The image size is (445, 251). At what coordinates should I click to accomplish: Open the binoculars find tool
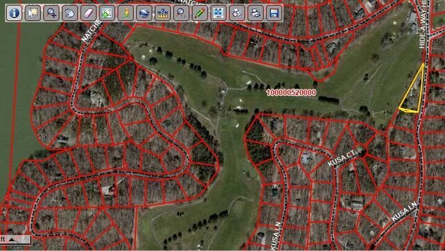click(x=236, y=13)
